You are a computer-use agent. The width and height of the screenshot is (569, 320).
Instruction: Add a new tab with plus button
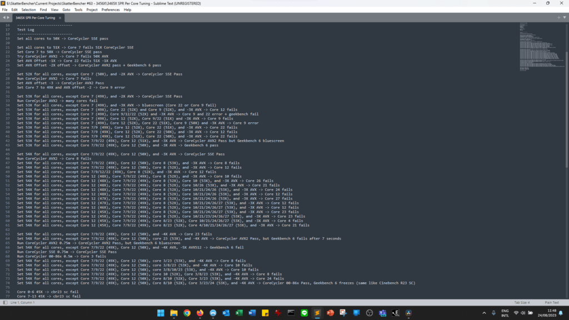click(559, 17)
